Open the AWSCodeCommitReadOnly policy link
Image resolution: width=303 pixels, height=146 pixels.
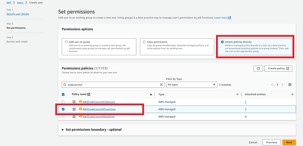coord(99,117)
